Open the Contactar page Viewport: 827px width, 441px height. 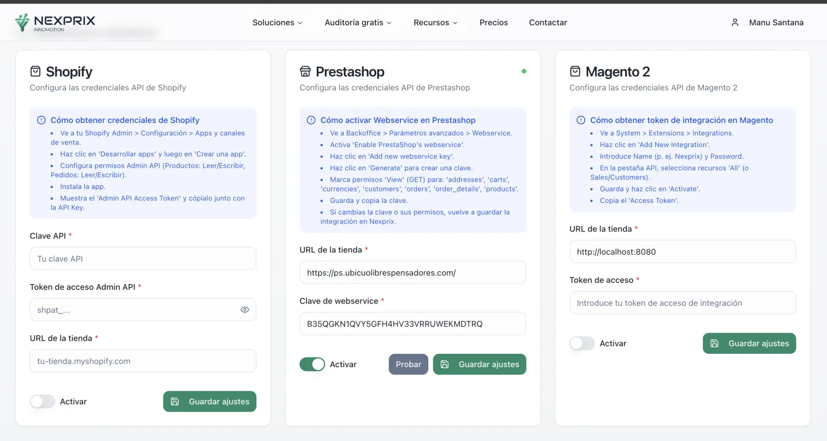tap(548, 23)
